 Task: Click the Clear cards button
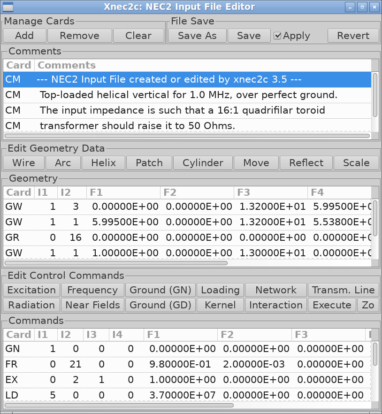pyautogui.click(x=138, y=36)
